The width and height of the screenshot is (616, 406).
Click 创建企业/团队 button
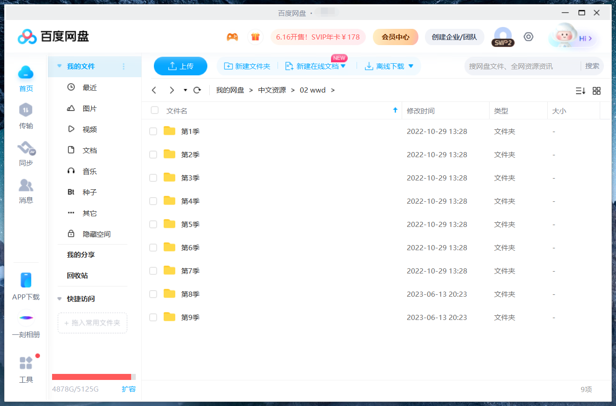pos(454,37)
